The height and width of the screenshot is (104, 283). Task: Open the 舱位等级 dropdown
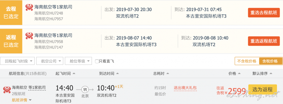tap(78, 61)
